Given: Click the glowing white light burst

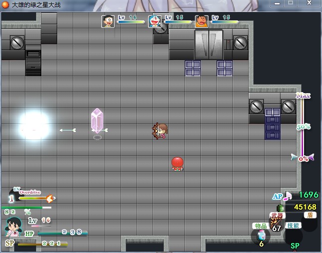Looking at the screenshot, I should (x=34, y=125).
